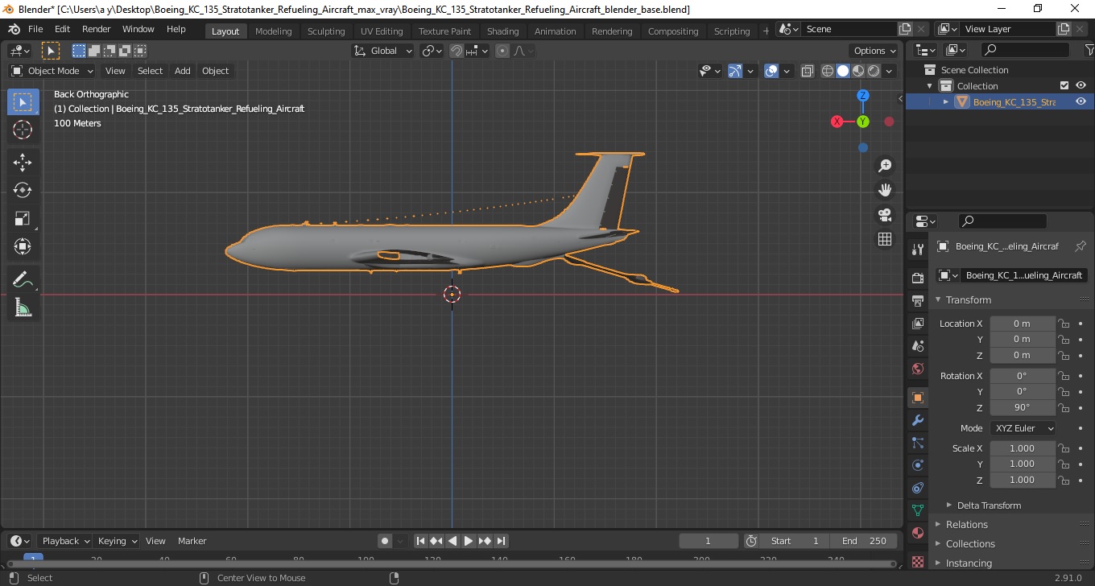Open the viewport shading options dropdown

click(x=889, y=71)
